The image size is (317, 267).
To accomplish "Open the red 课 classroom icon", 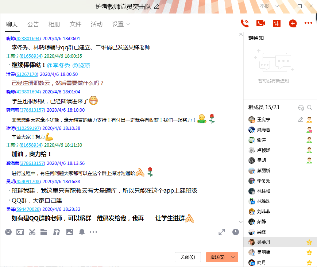I will pos(277,24).
